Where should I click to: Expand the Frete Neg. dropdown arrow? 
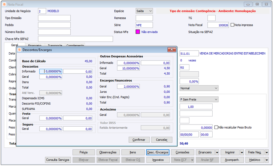point(267,152)
